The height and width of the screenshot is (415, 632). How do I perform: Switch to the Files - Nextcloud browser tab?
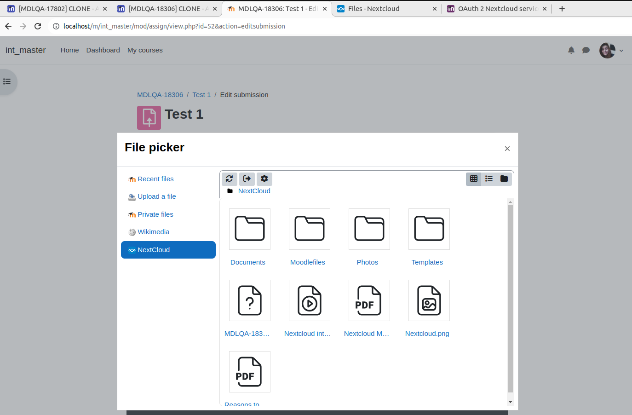(386, 9)
